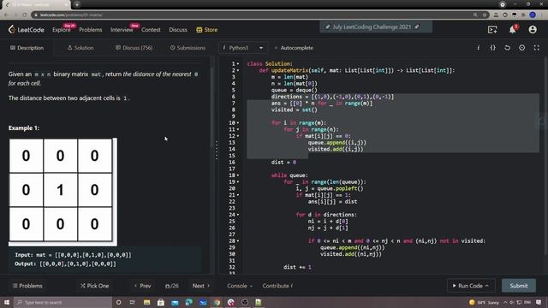Image resolution: width=548 pixels, height=308 pixels.
Task: Switch to the Description tab
Action: 27,48
